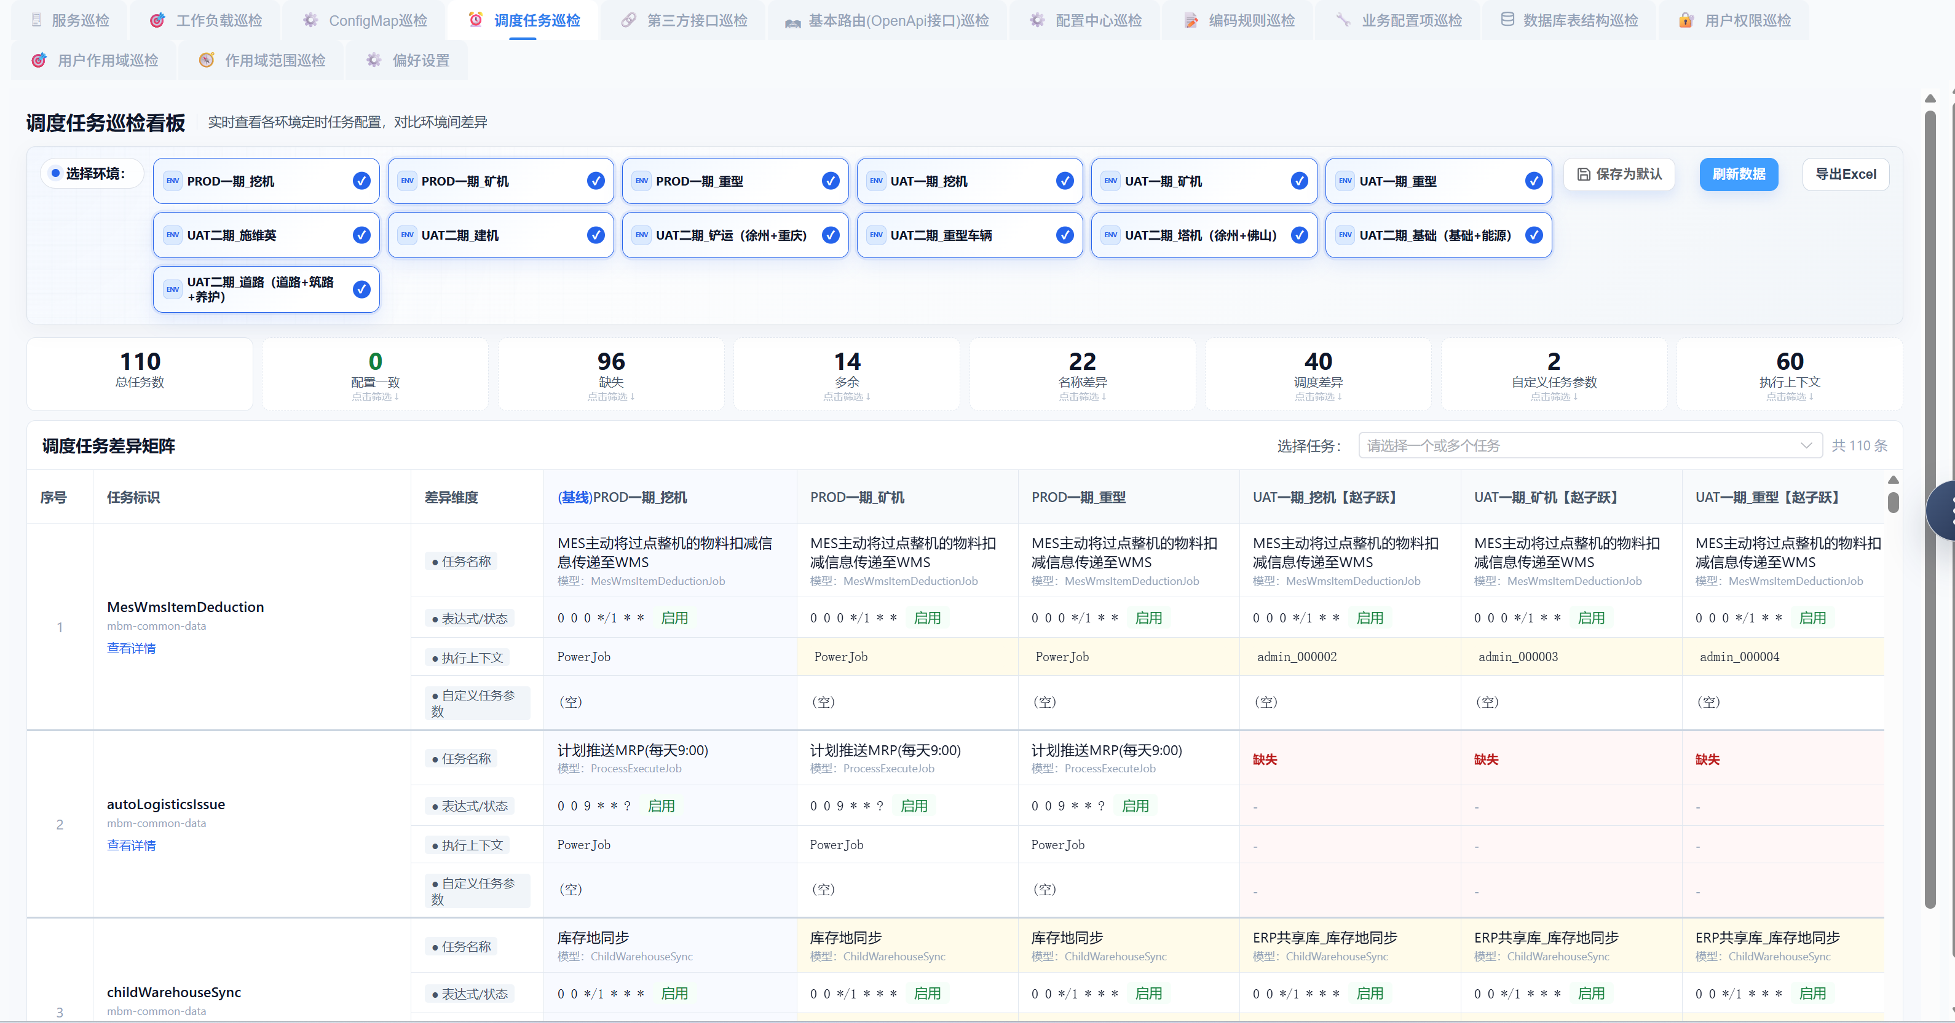Open the 选择任务 dropdown
The width and height of the screenshot is (1955, 1023).
(1590, 446)
